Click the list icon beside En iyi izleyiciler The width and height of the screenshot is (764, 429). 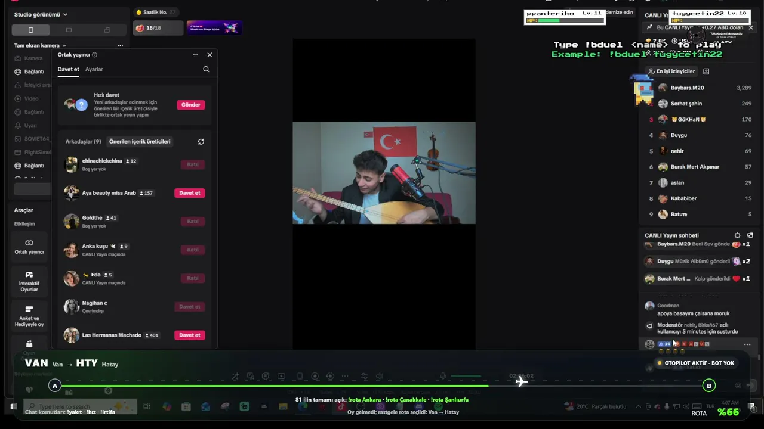[x=706, y=71]
